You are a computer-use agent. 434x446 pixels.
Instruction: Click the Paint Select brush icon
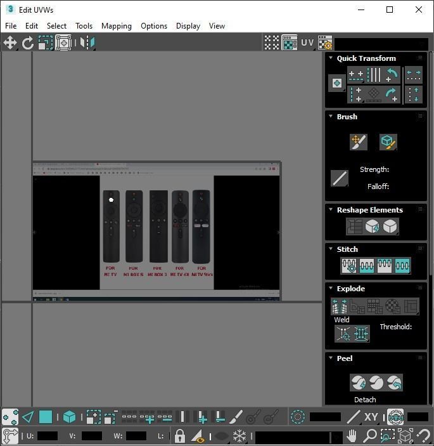point(236,417)
